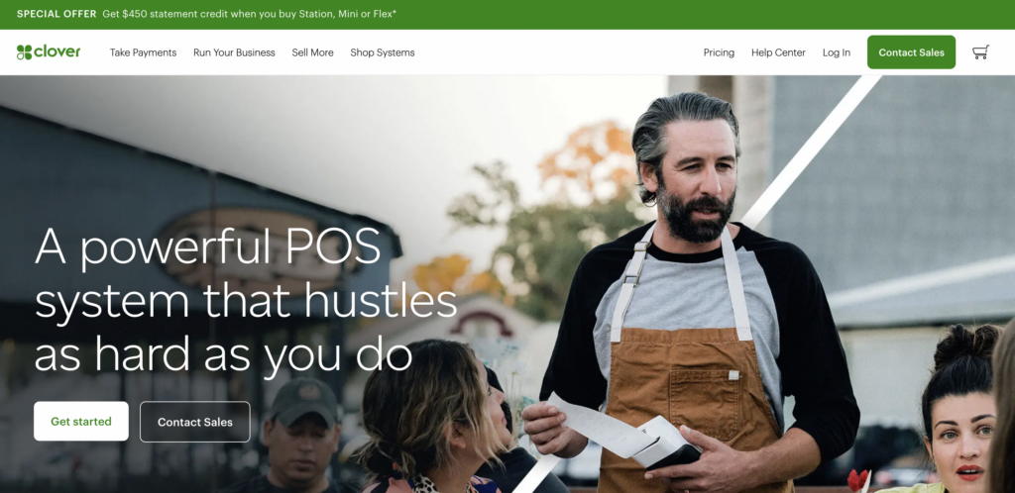1015x493 pixels.
Task: Click the white Get started button
Action: coord(81,422)
